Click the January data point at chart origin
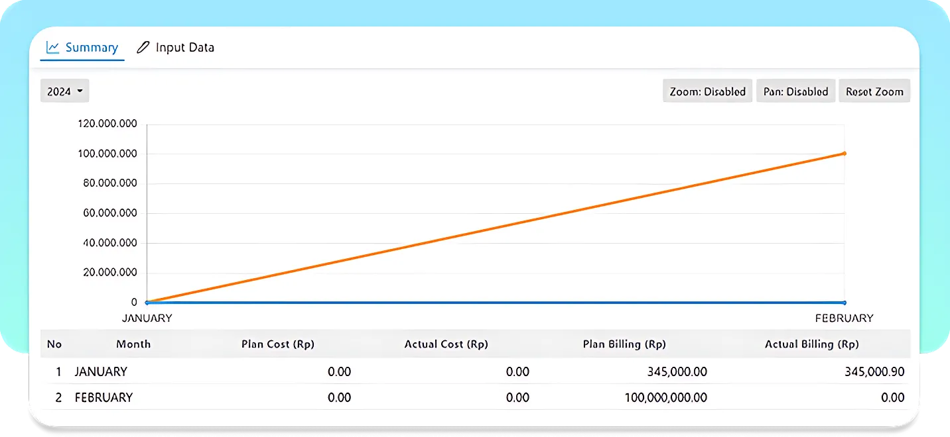Image resolution: width=950 pixels, height=437 pixels. click(x=147, y=303)
